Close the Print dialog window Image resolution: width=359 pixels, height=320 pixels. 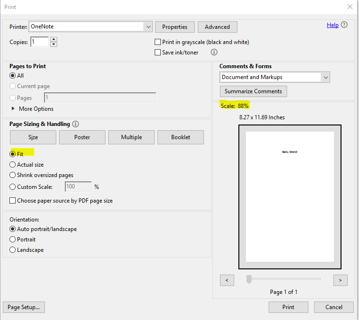tap(350, 7)
